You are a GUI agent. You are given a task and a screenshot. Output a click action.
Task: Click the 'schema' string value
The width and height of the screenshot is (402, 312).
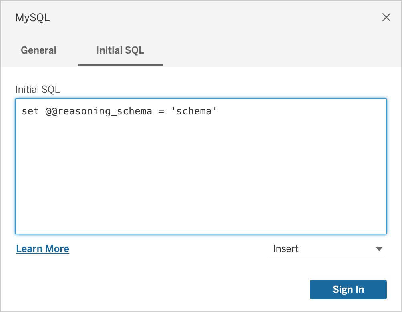coord(194,111)
